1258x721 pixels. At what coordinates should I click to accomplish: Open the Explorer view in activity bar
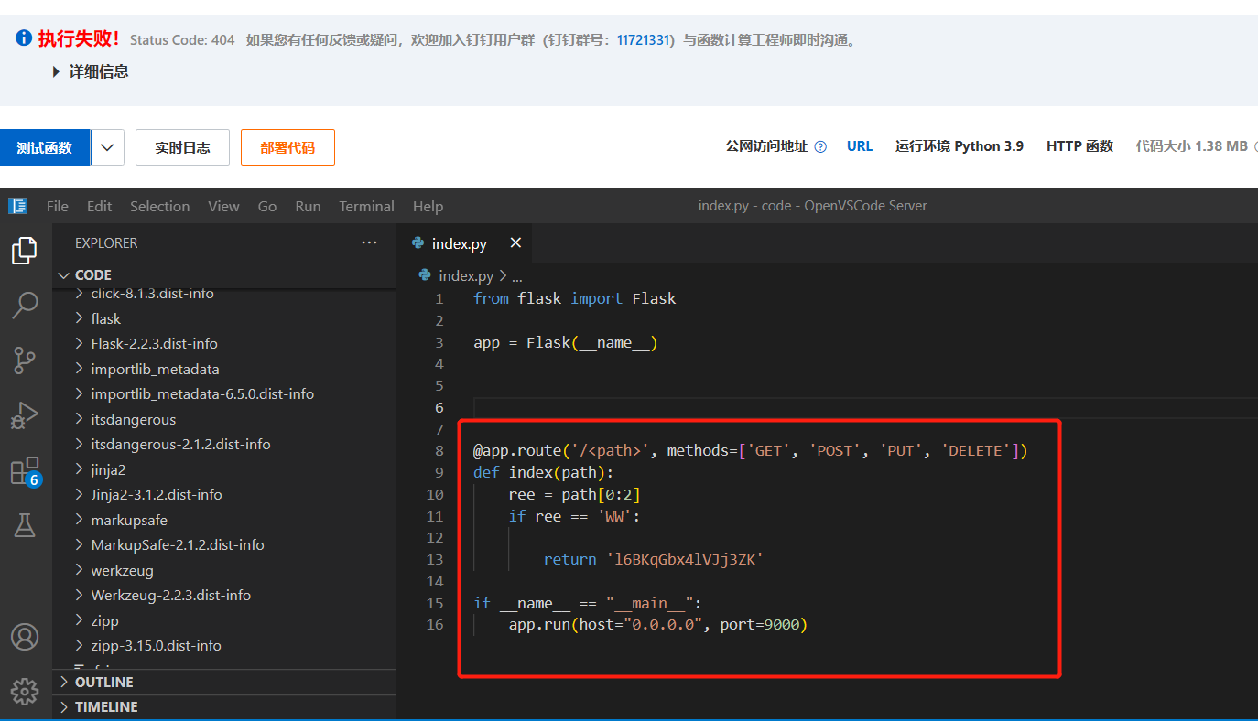25,250
